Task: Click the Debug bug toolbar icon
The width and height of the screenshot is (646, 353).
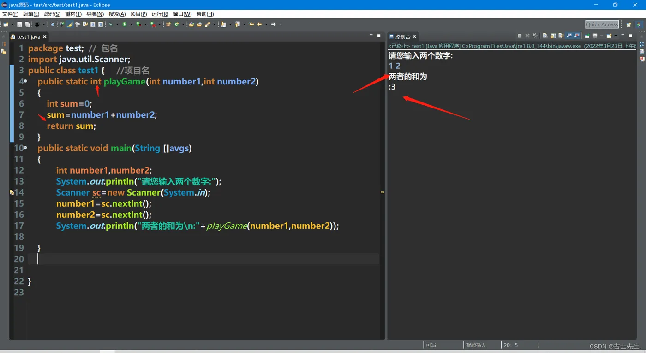Action: (110, 24)
